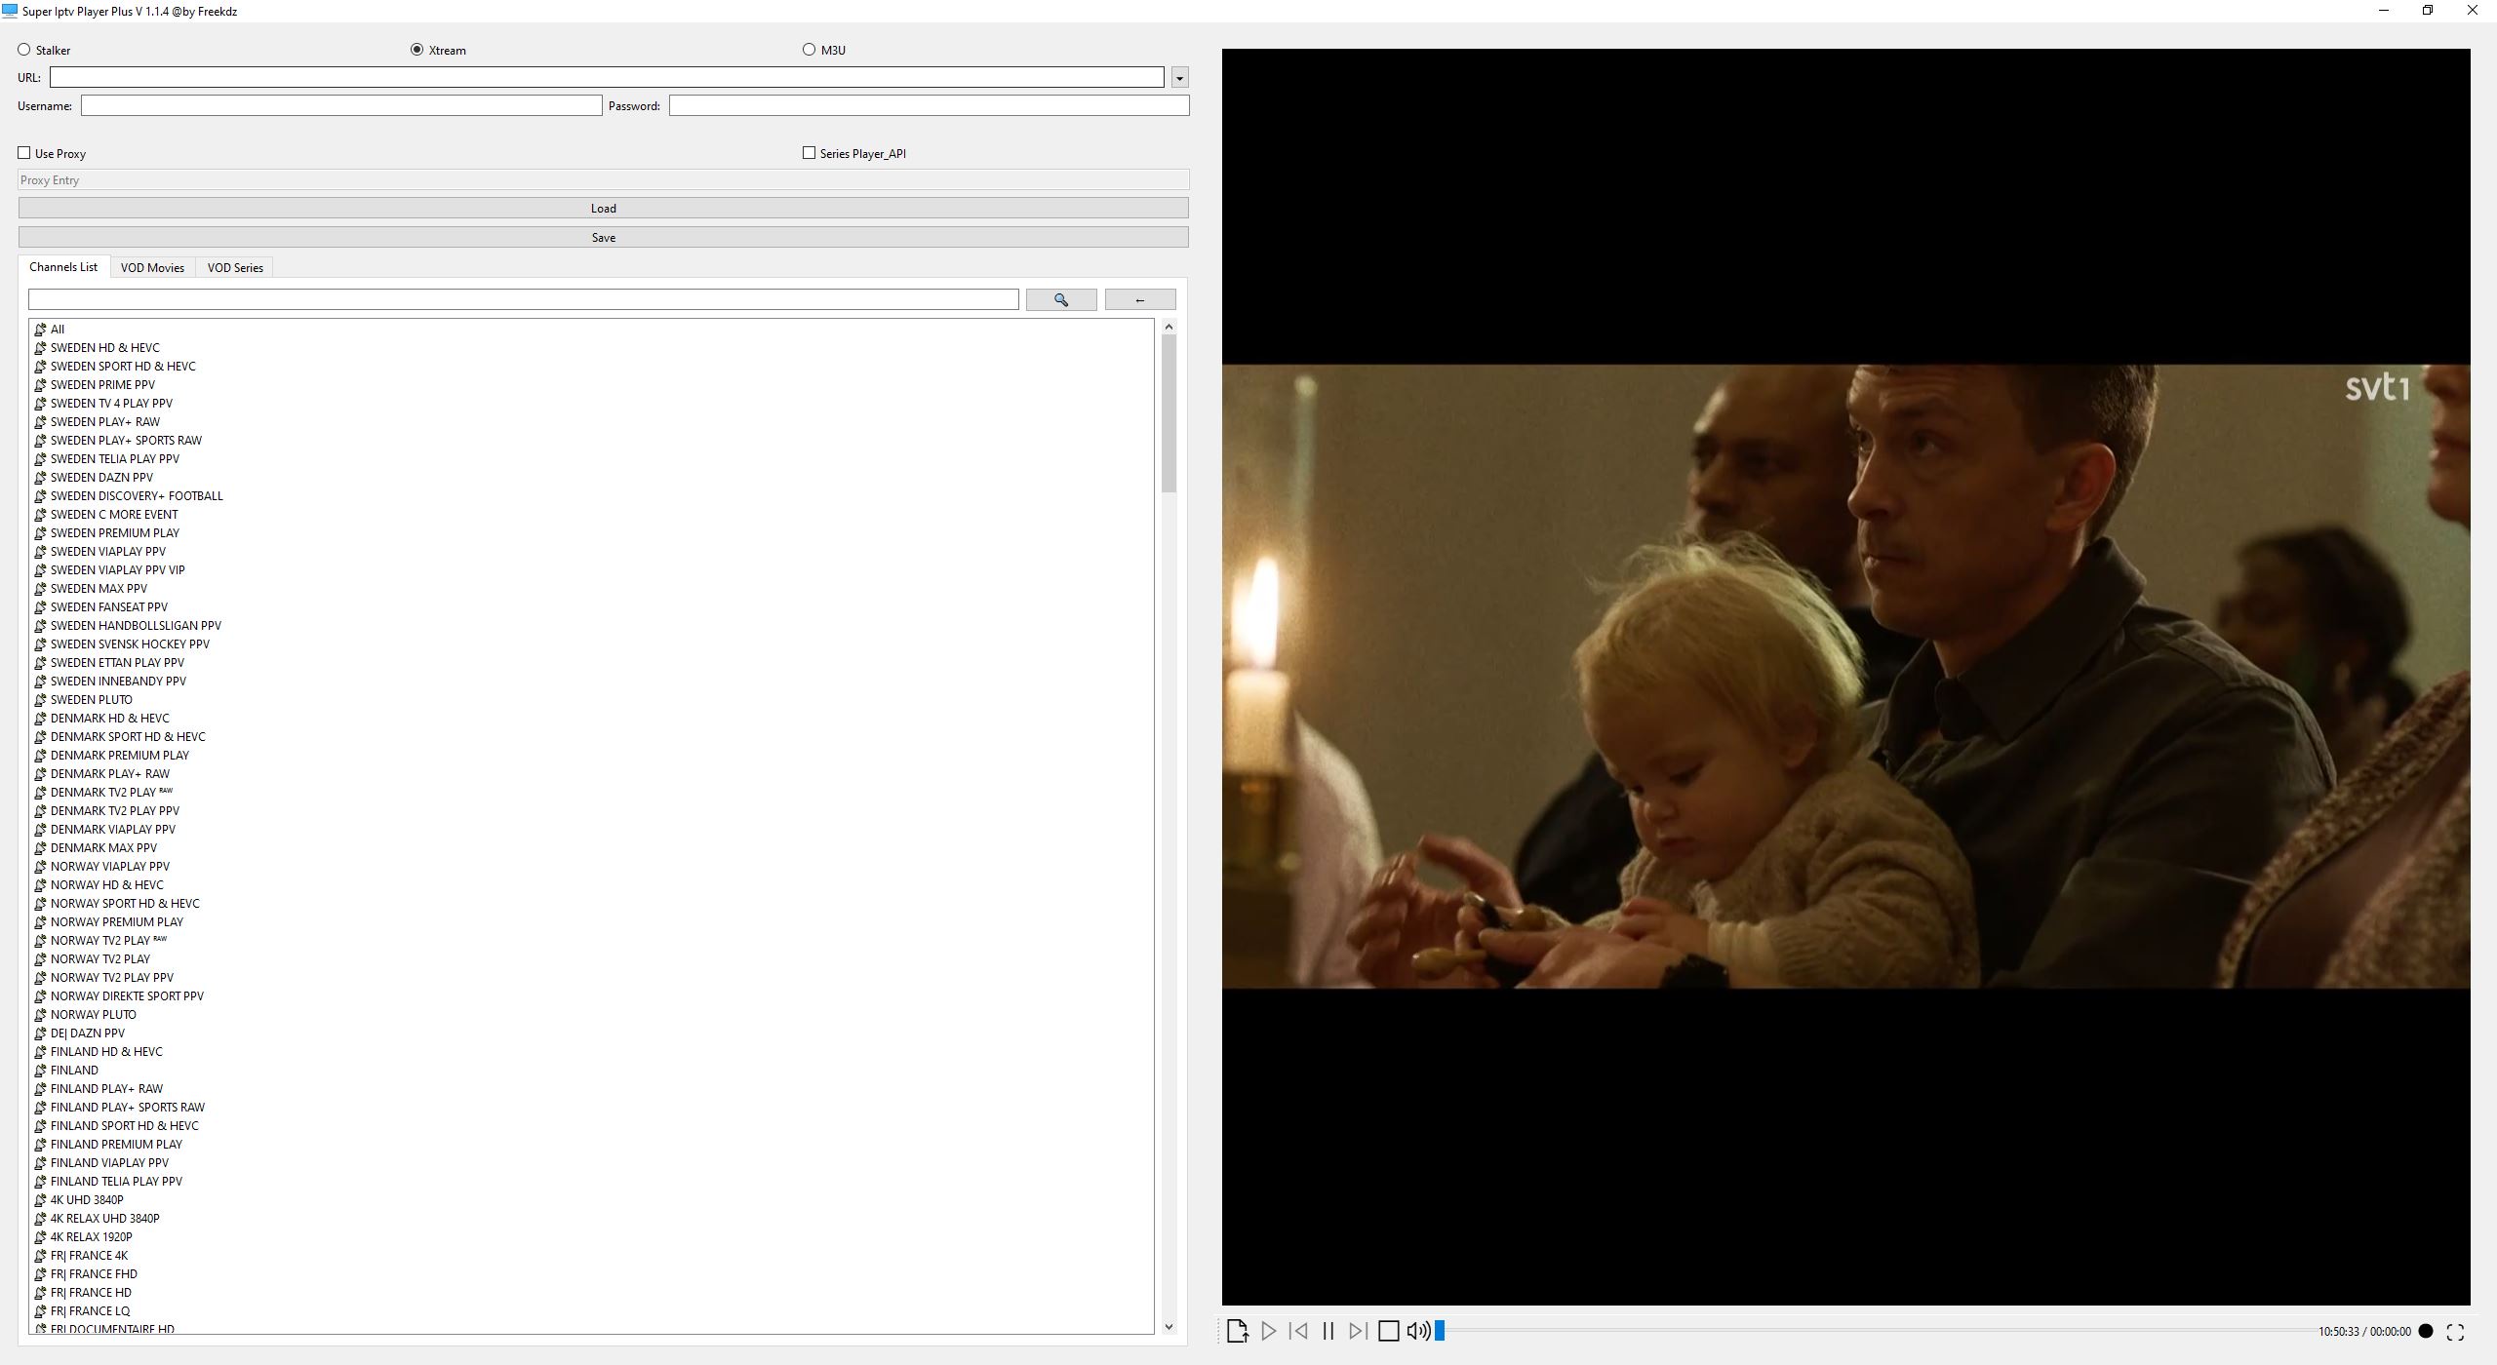
Task: Expand the URL history dropdown arrow
Action: pos(1179,78)
